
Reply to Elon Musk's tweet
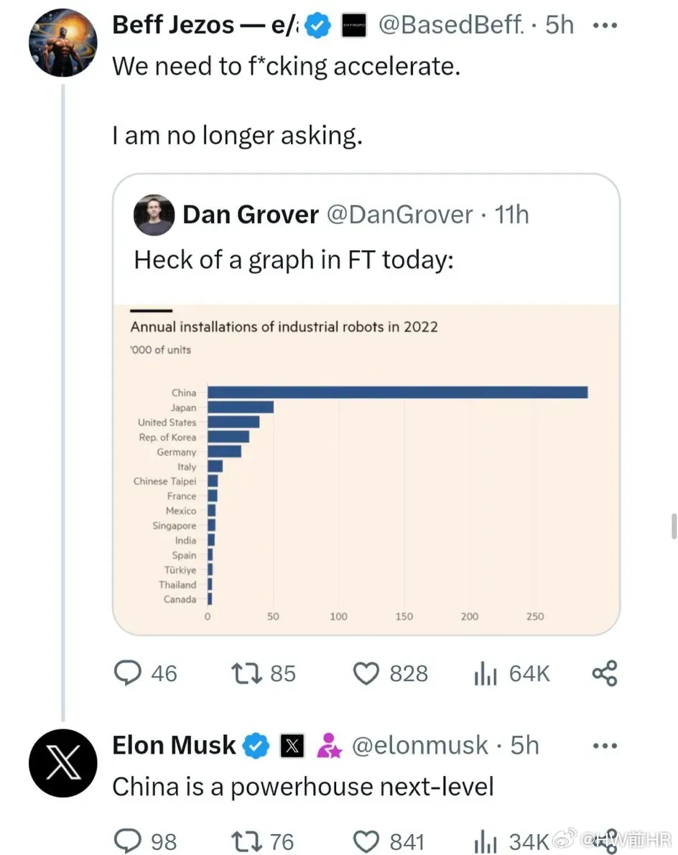coord(128,841)
